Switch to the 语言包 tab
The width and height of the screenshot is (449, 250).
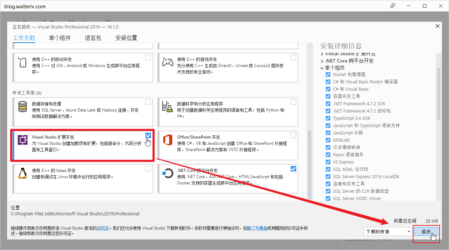click(93, 38)
